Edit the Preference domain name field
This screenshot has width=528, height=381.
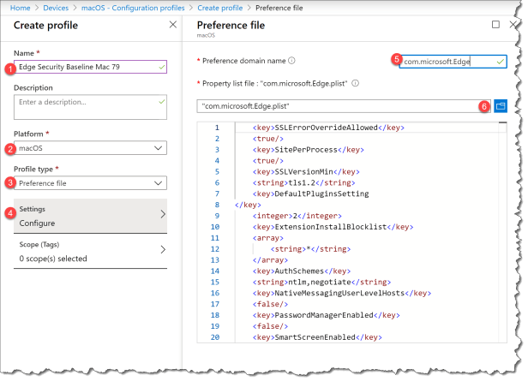pos(453,62)
